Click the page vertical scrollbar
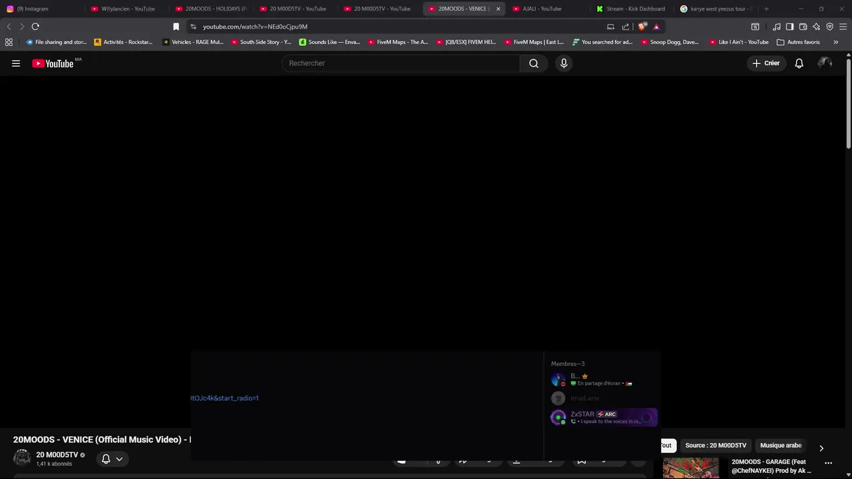 point(849,104)
